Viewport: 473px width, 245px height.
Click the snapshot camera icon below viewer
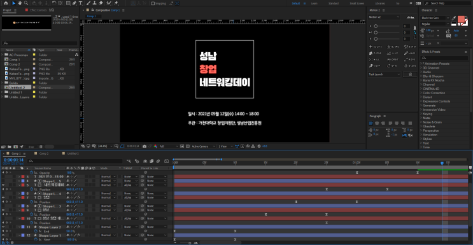click(145, 146)
